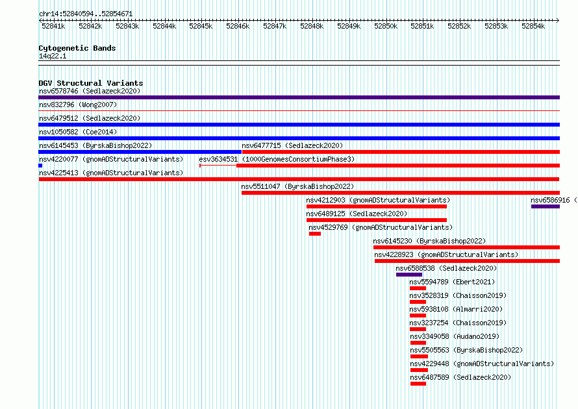Click the Cytogenetic Bands track title
The image size is (578, 409).
pyautogui.click(x=77, y=48)
